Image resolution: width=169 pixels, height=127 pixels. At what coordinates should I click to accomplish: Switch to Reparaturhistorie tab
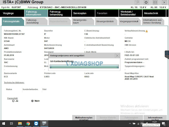click(x=60, y=21)
